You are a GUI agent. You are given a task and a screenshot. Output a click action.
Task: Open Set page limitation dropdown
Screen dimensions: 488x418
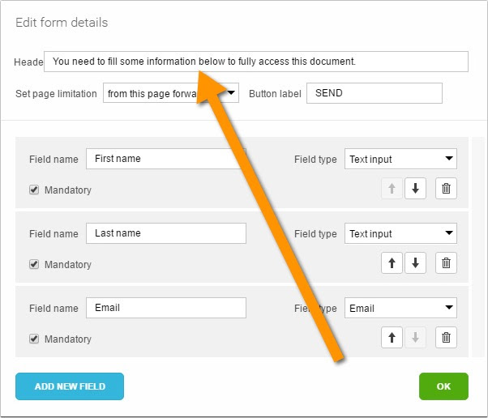click(171, 92)
